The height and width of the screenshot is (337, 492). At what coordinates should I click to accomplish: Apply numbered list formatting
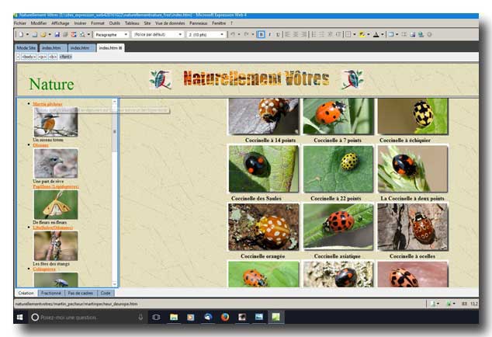[x=314, y=34]
